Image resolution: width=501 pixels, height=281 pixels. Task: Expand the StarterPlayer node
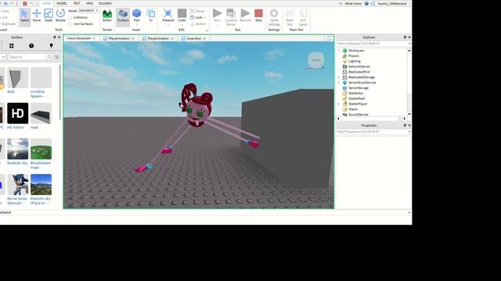pyautogui.click(x=339, y=104)
